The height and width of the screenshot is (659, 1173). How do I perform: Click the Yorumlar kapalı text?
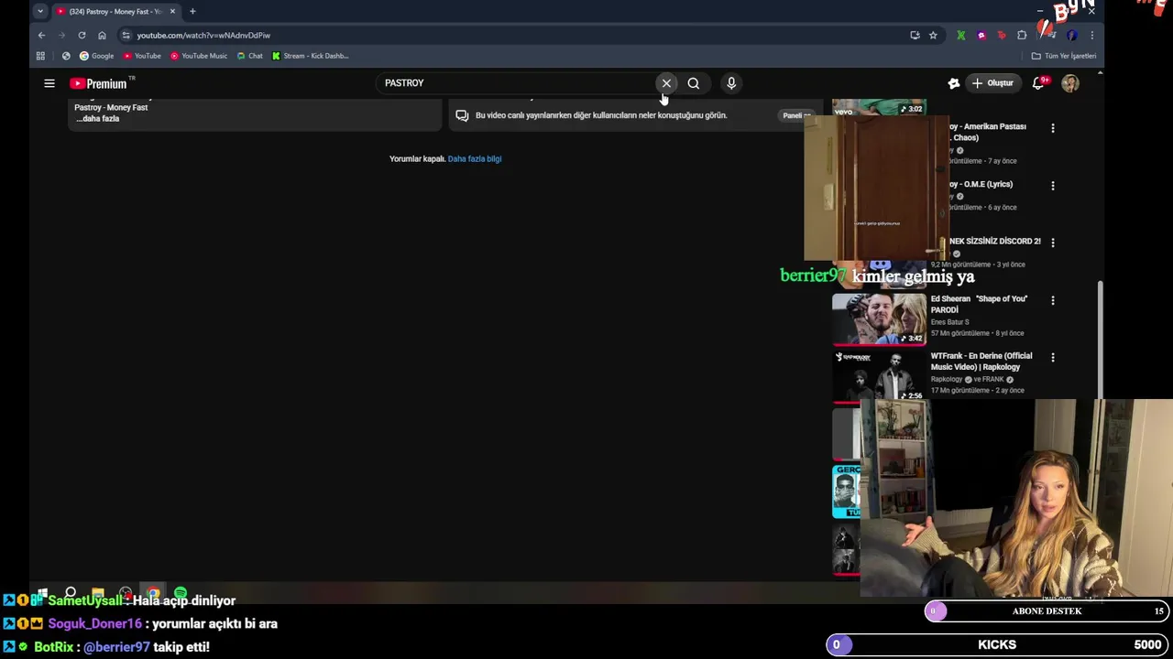417,159
